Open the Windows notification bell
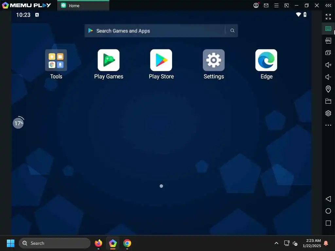335x251 pixels. (x=326, y=243)
